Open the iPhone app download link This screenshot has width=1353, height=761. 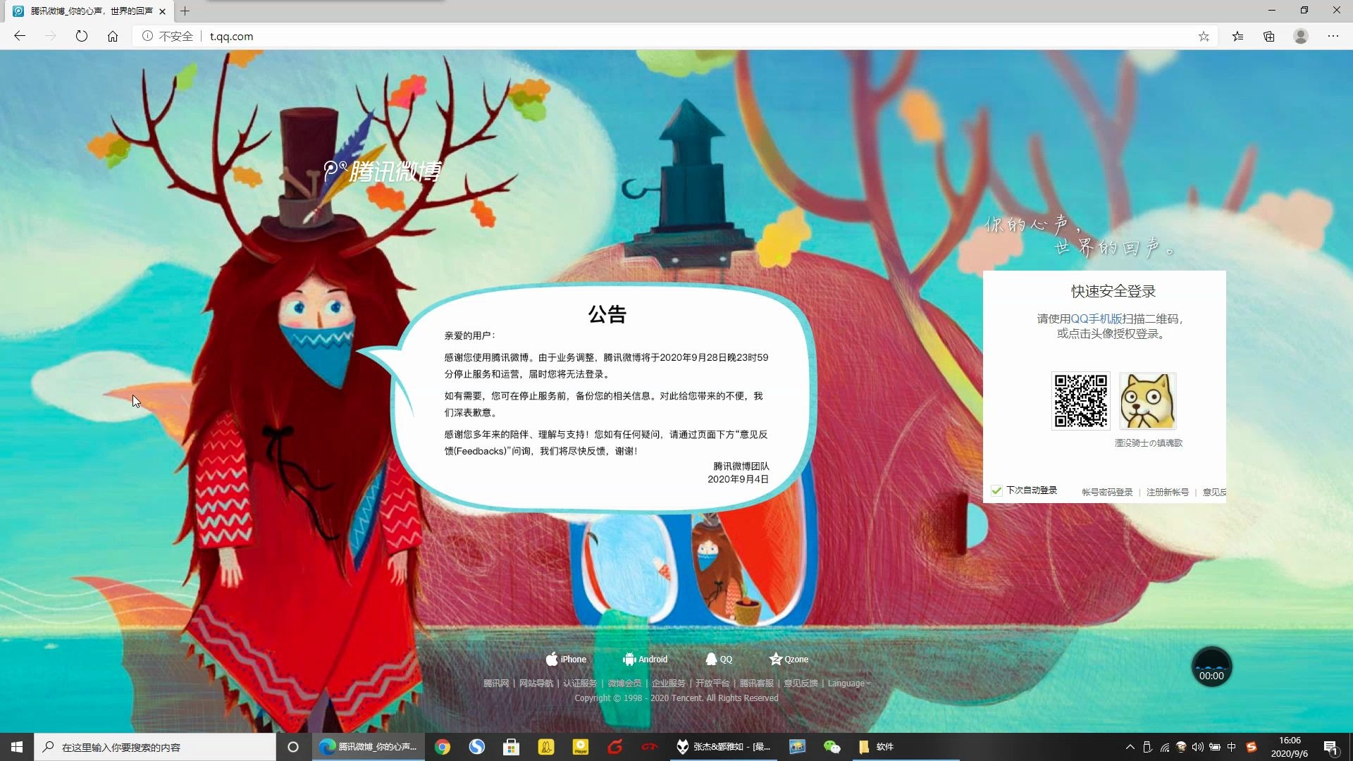pos(566,659)
